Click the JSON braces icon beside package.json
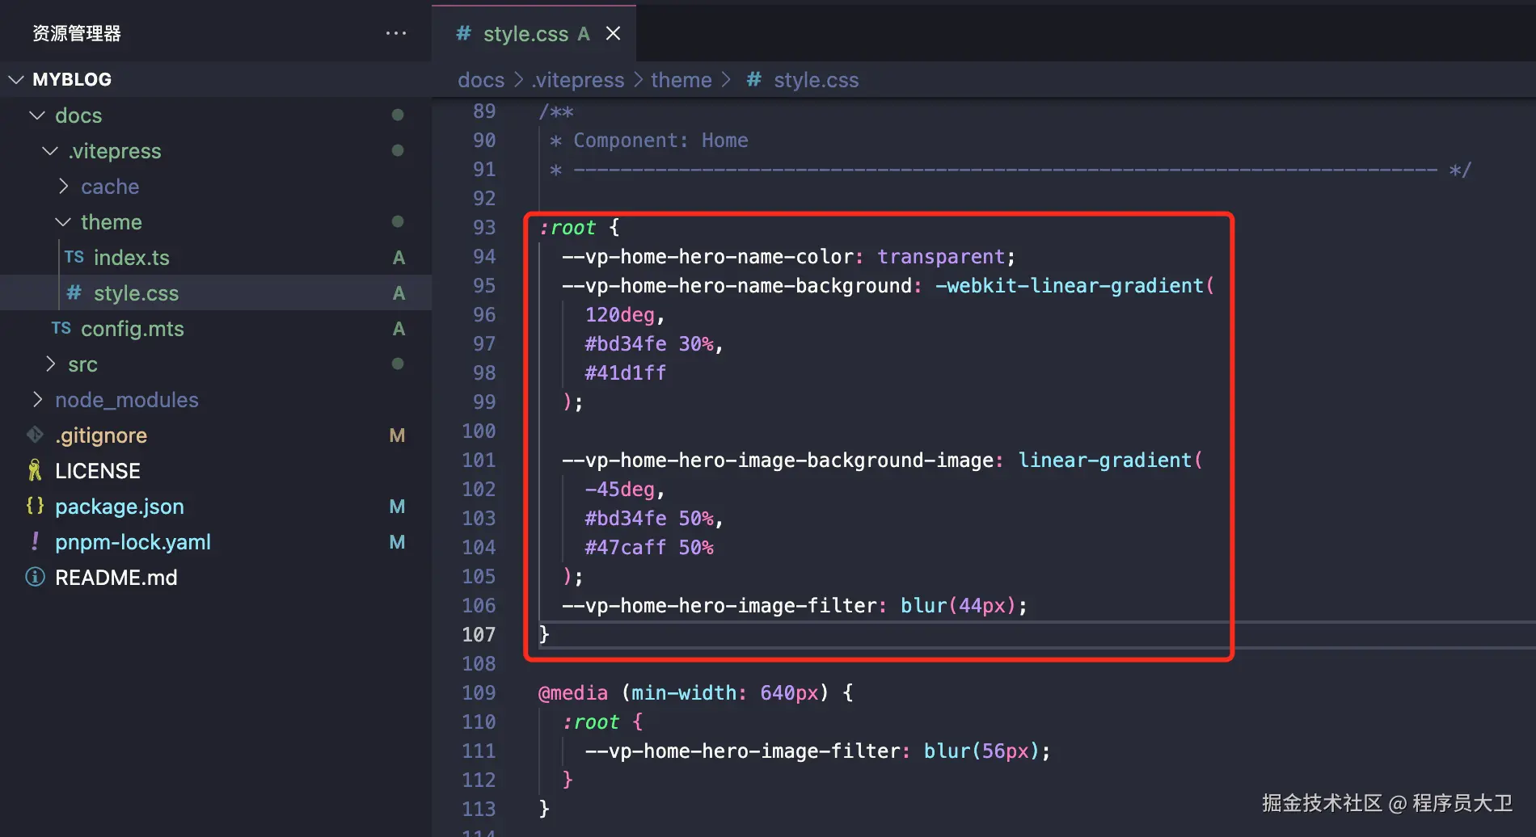The height and width of the screenshot is (837, 1536). click(35, 506)
